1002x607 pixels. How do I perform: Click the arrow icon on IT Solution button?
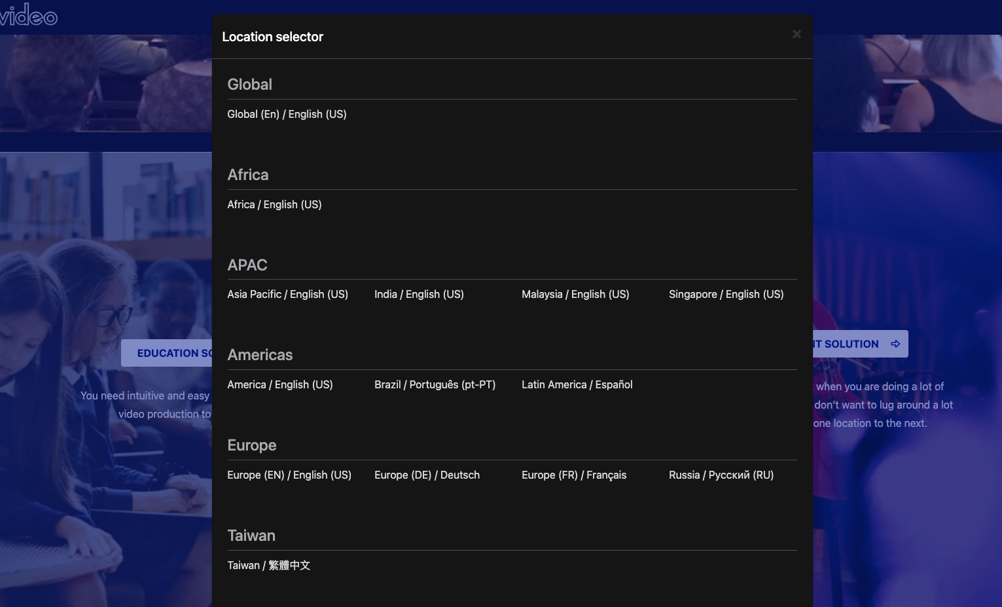point(895,344)
